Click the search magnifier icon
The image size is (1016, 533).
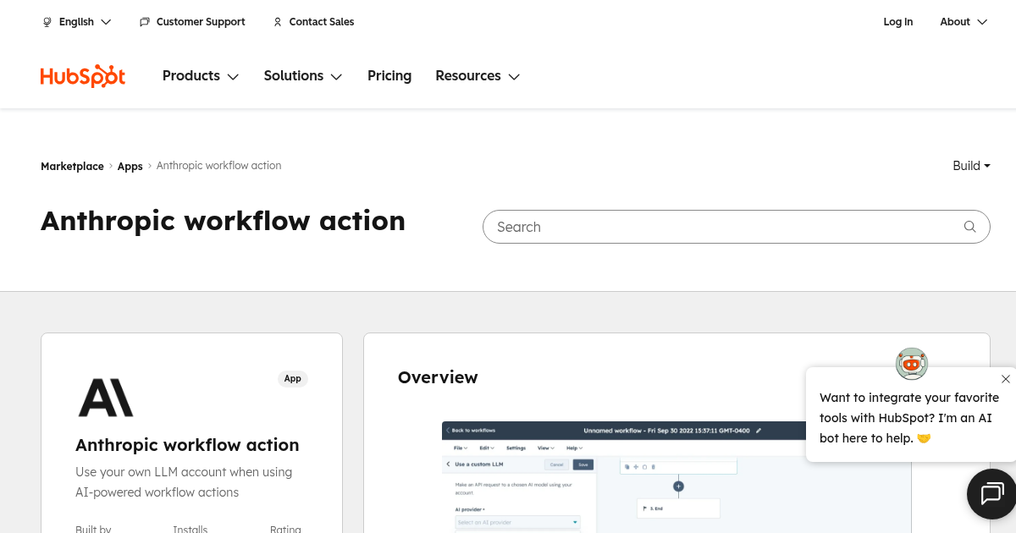(x=970, y=227)
